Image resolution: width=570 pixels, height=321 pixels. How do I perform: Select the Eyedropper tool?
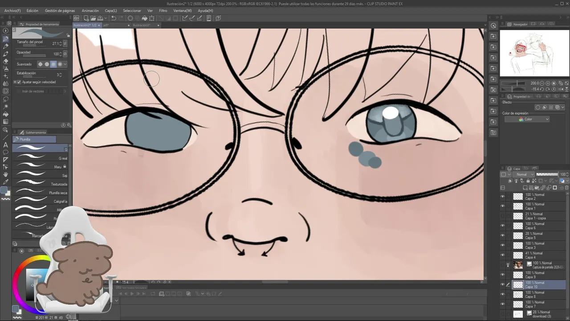6,182
